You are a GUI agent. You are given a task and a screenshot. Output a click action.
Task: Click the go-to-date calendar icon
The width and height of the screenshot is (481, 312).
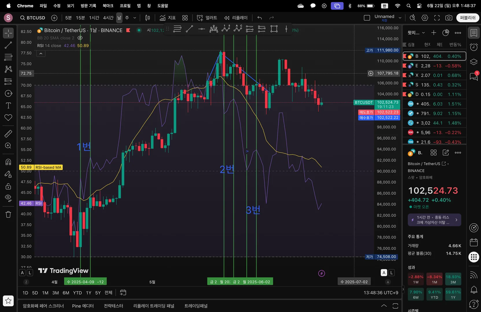(123, 293)
